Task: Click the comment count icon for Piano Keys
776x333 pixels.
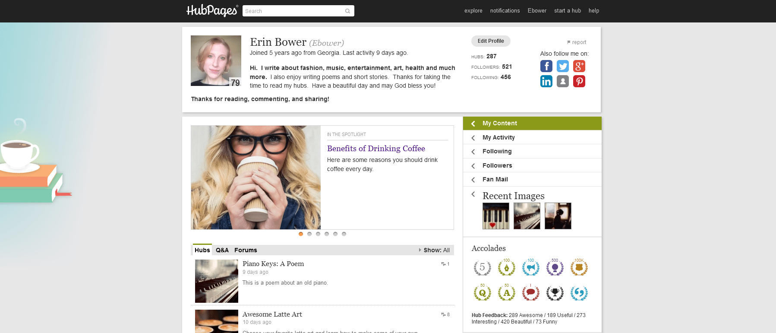Action: click(443, 264)
